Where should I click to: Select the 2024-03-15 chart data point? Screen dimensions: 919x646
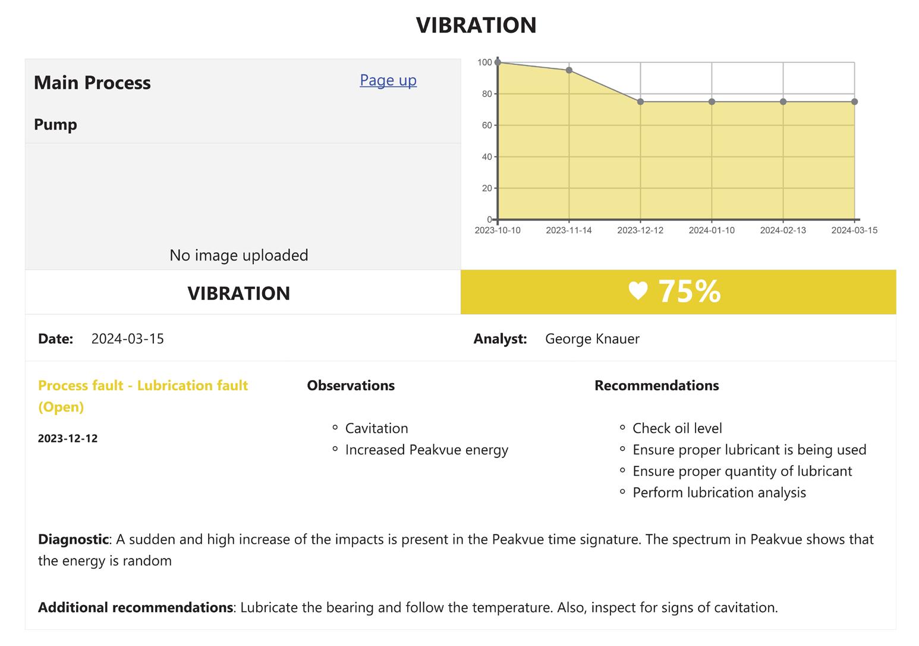854,102
